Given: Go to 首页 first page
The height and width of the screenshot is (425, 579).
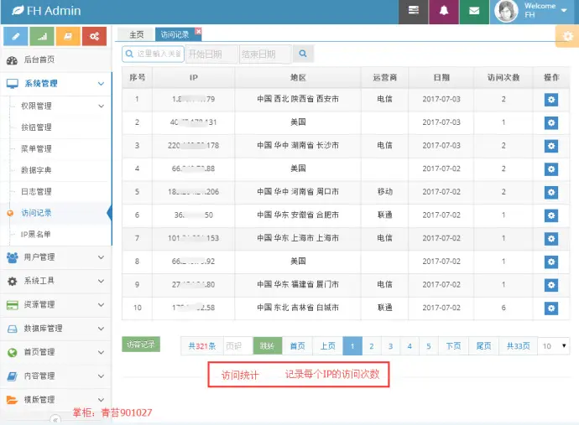Looking at the screenshot, I should (297, 346).
